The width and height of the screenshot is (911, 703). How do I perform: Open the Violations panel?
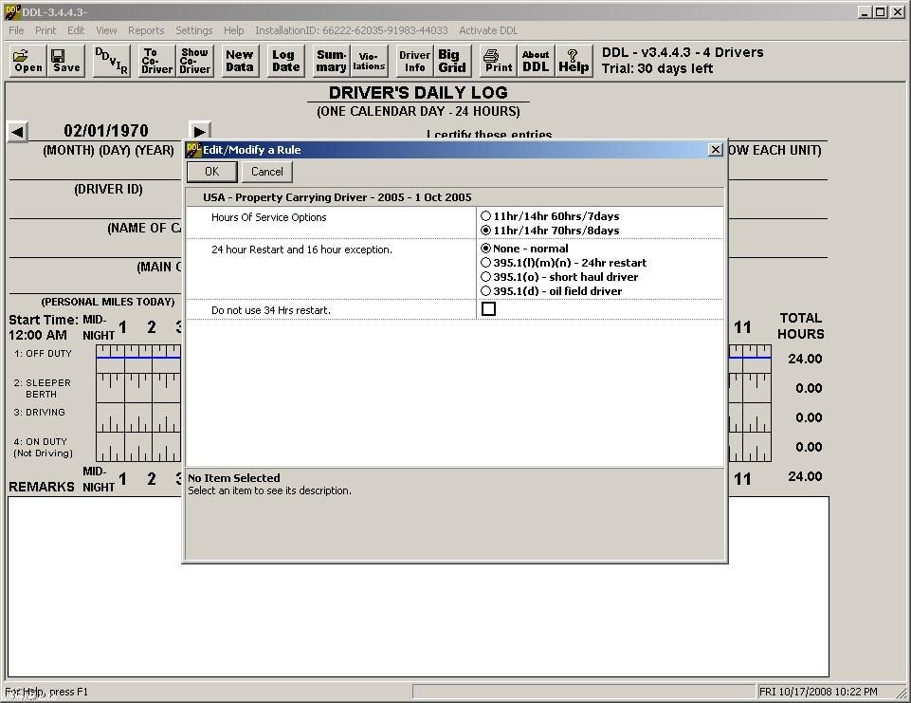pyautogui.click(x=369, y=61)
